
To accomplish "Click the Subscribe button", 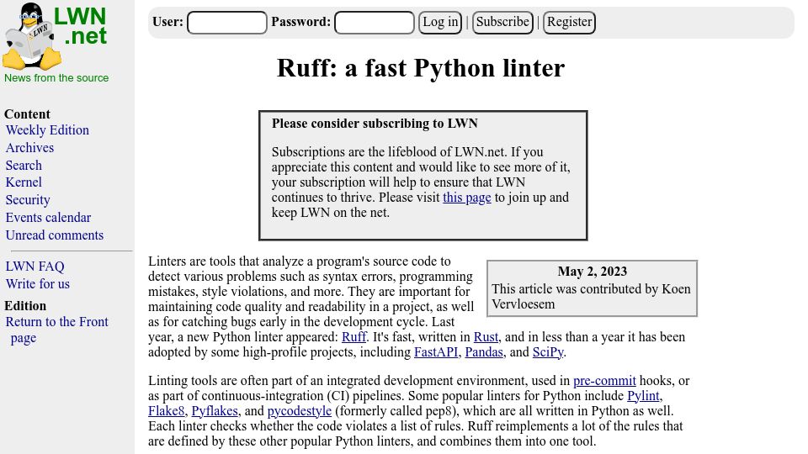I will pyautogui.click(x=502, y=23).
